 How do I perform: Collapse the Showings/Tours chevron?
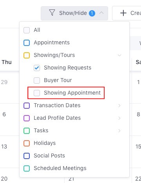(x=119, y=55)
